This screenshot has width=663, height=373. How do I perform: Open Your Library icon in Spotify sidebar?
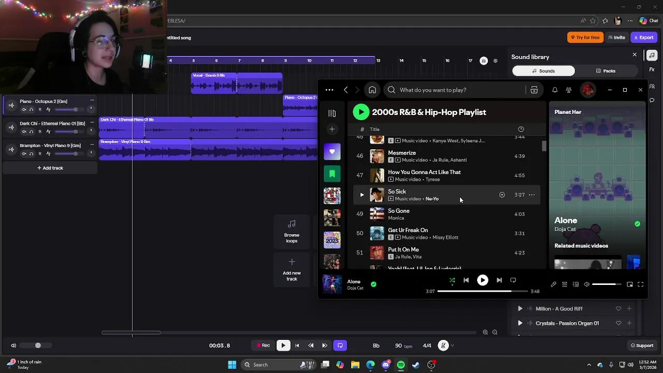332,113
